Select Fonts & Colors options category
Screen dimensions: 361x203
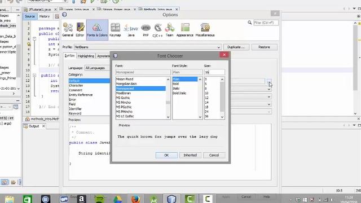[97, 30]
